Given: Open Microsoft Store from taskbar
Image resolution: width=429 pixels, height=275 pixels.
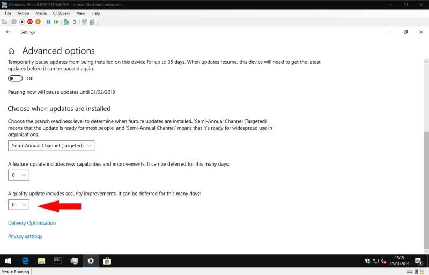Looking at the screenshot, I should coord(107,261).
